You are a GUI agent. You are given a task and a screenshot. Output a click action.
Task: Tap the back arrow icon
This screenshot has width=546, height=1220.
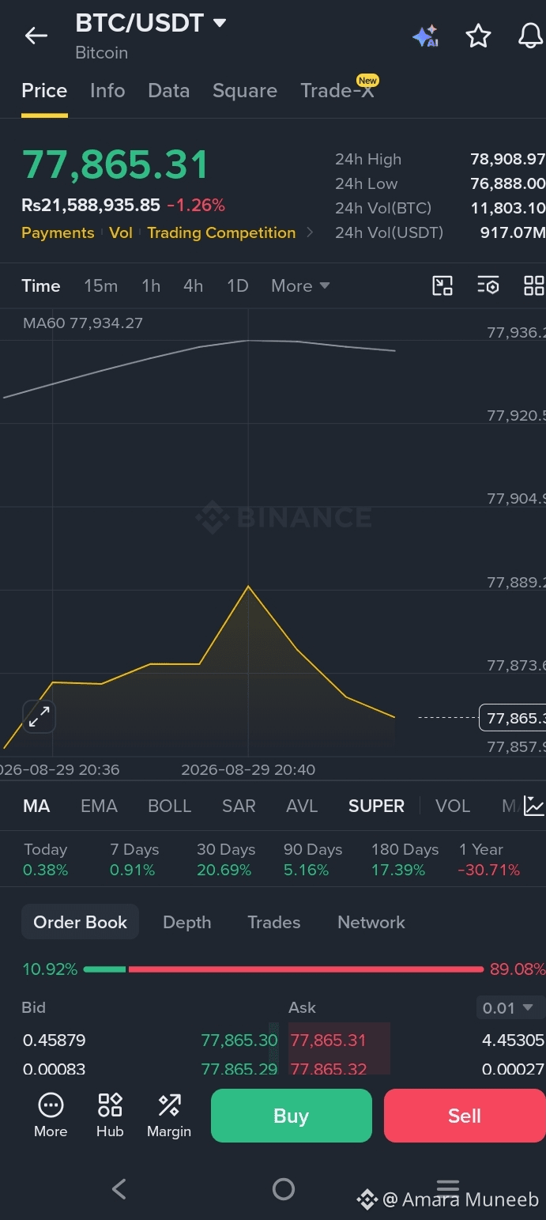(x=36, y=36)
